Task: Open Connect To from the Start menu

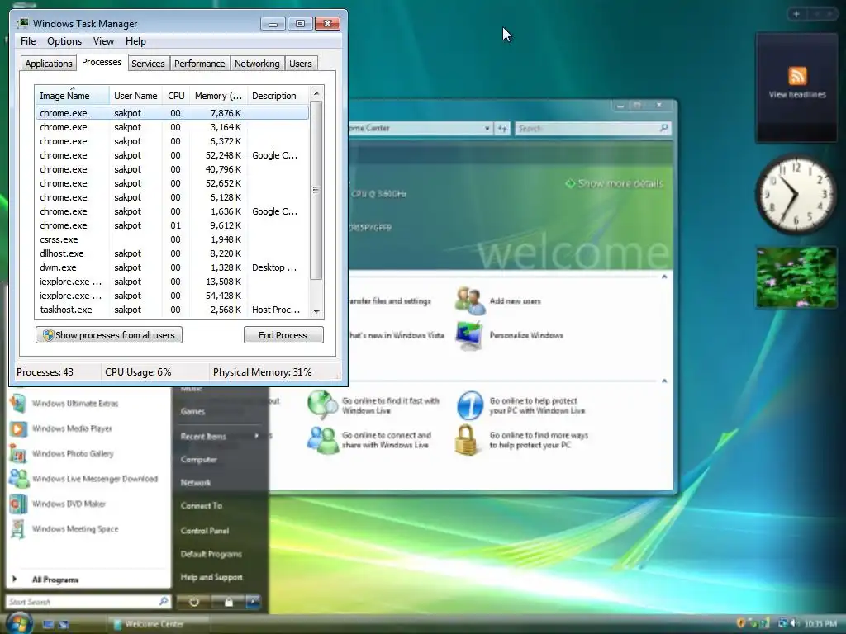Action: click(x=202, y=506)
